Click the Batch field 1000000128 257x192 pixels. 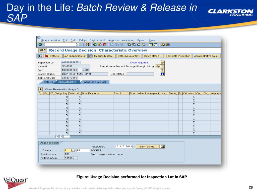pos(70,70)
